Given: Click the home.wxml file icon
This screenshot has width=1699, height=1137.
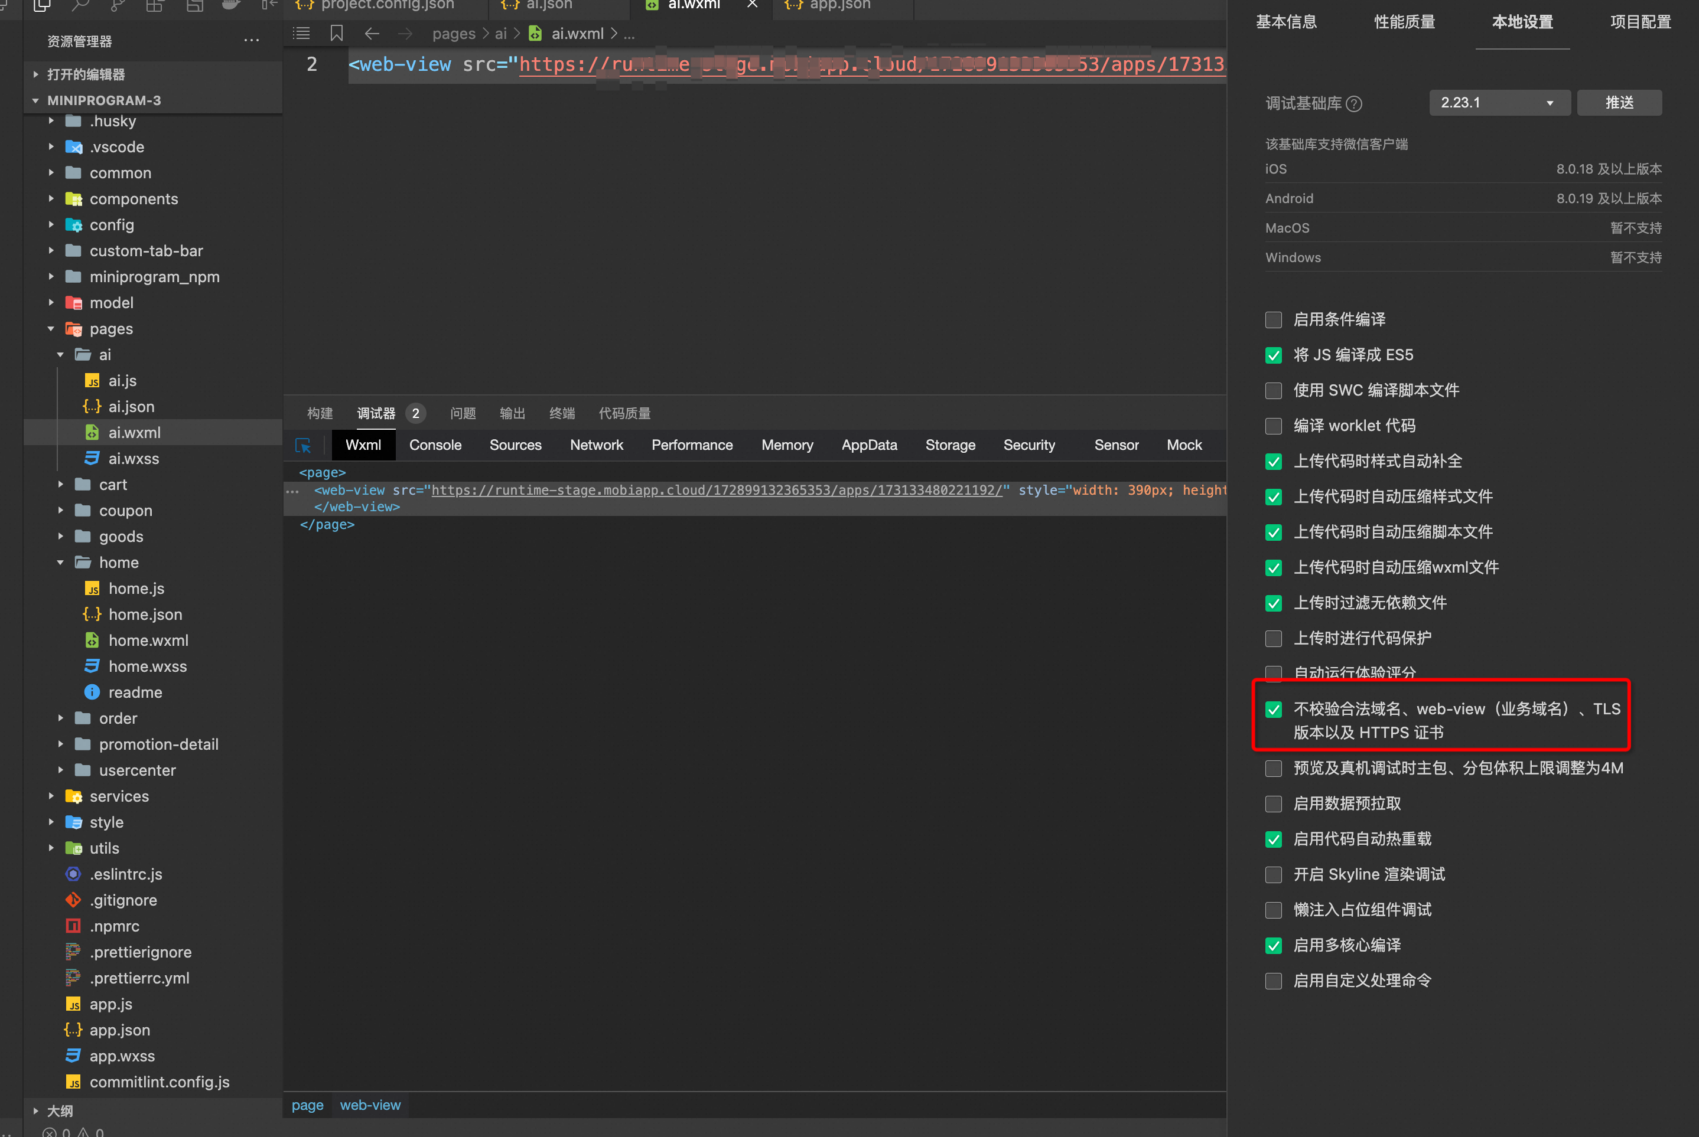Looking at the screenshot, I should click(x=92, y=641).
